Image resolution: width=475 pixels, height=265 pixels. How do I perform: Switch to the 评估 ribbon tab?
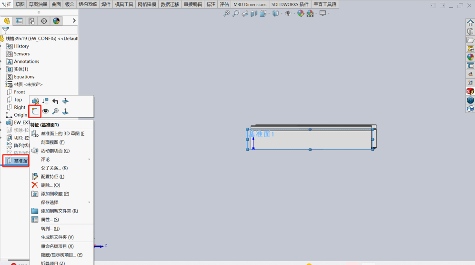[224, 4]
